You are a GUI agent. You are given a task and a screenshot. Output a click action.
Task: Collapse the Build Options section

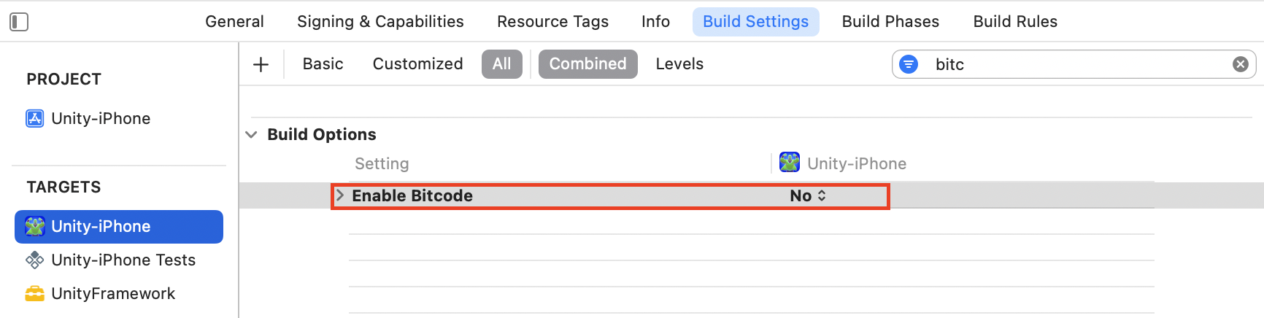pos(251,135)
